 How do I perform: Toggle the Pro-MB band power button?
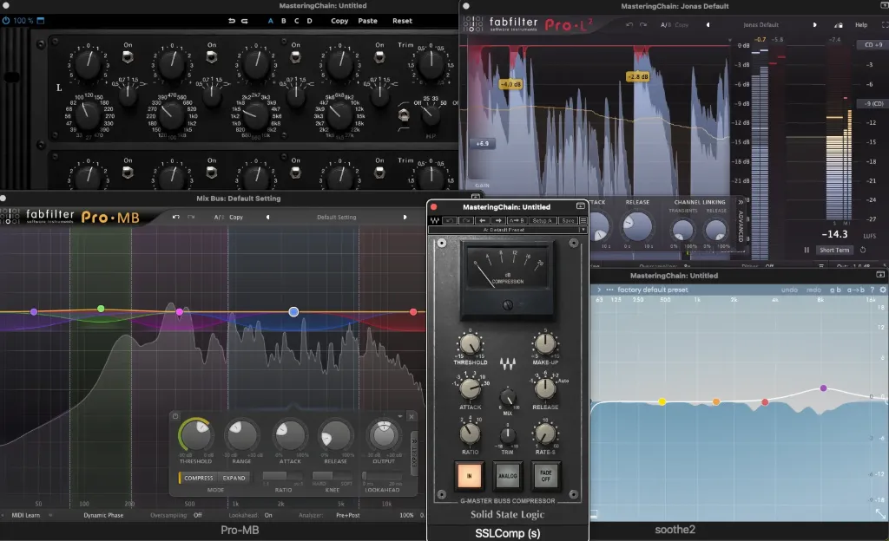point(175,416)
